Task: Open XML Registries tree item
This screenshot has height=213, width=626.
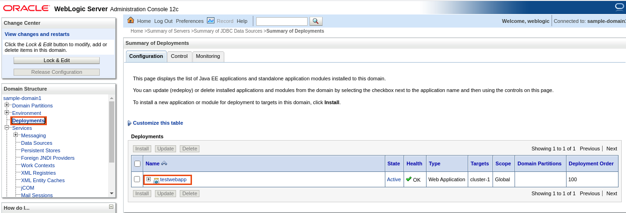Action: pyautogui.click(x=38, y=173)
